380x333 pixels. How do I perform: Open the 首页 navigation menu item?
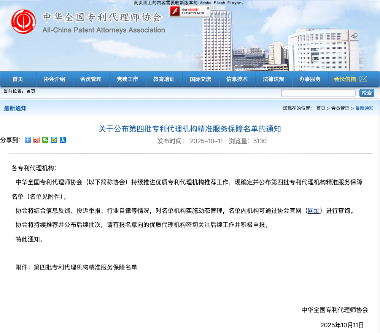tap(18, 79)
